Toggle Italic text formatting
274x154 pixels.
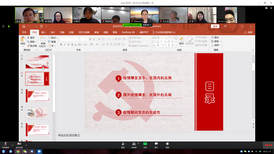[x=65, y=45]
